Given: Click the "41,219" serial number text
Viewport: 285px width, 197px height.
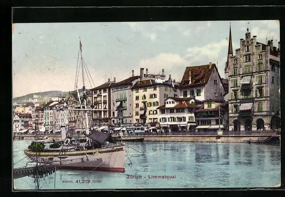Looking at the screenshot, I should [x=82, y=181].
